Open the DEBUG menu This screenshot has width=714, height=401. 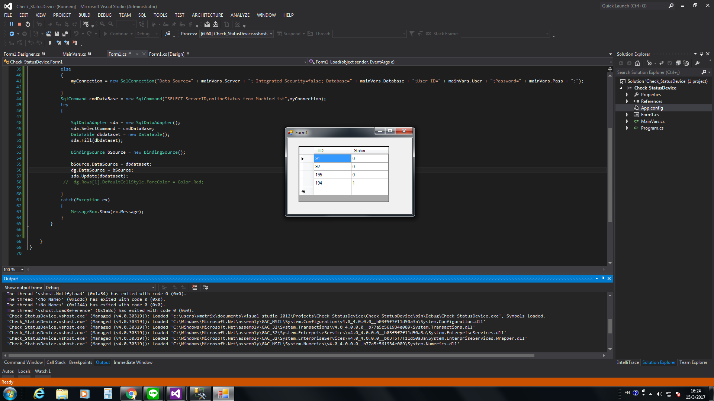(x=104, y=15)
